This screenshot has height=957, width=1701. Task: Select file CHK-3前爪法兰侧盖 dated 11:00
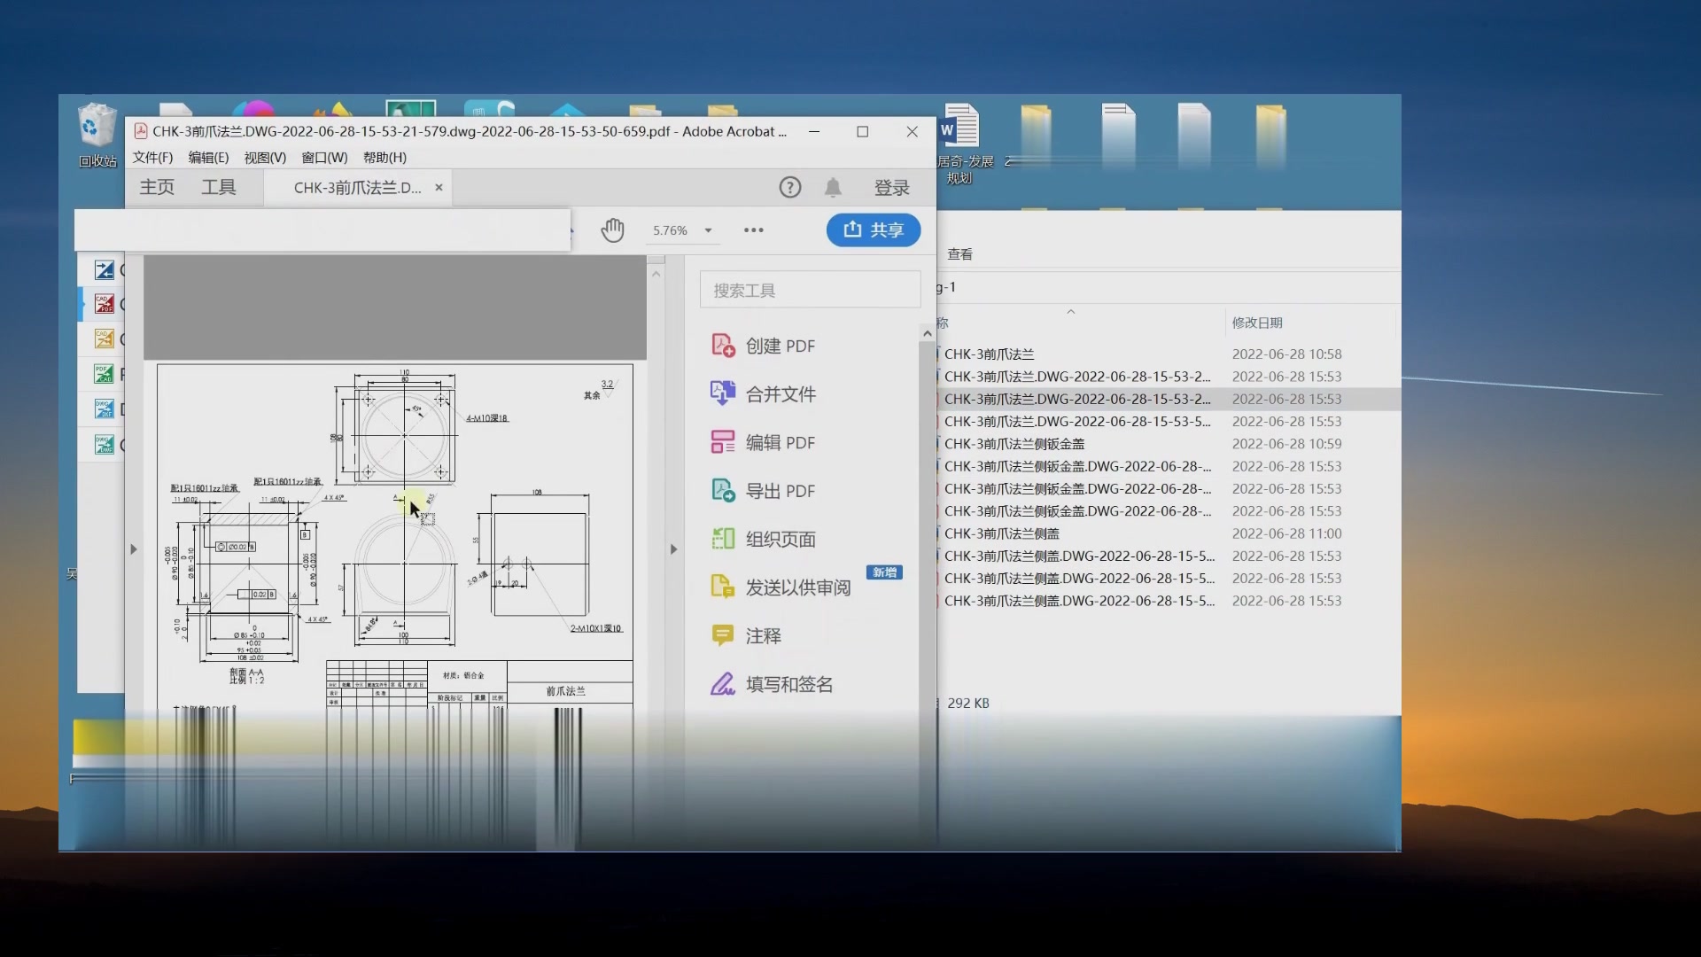tap(1001, 533)
